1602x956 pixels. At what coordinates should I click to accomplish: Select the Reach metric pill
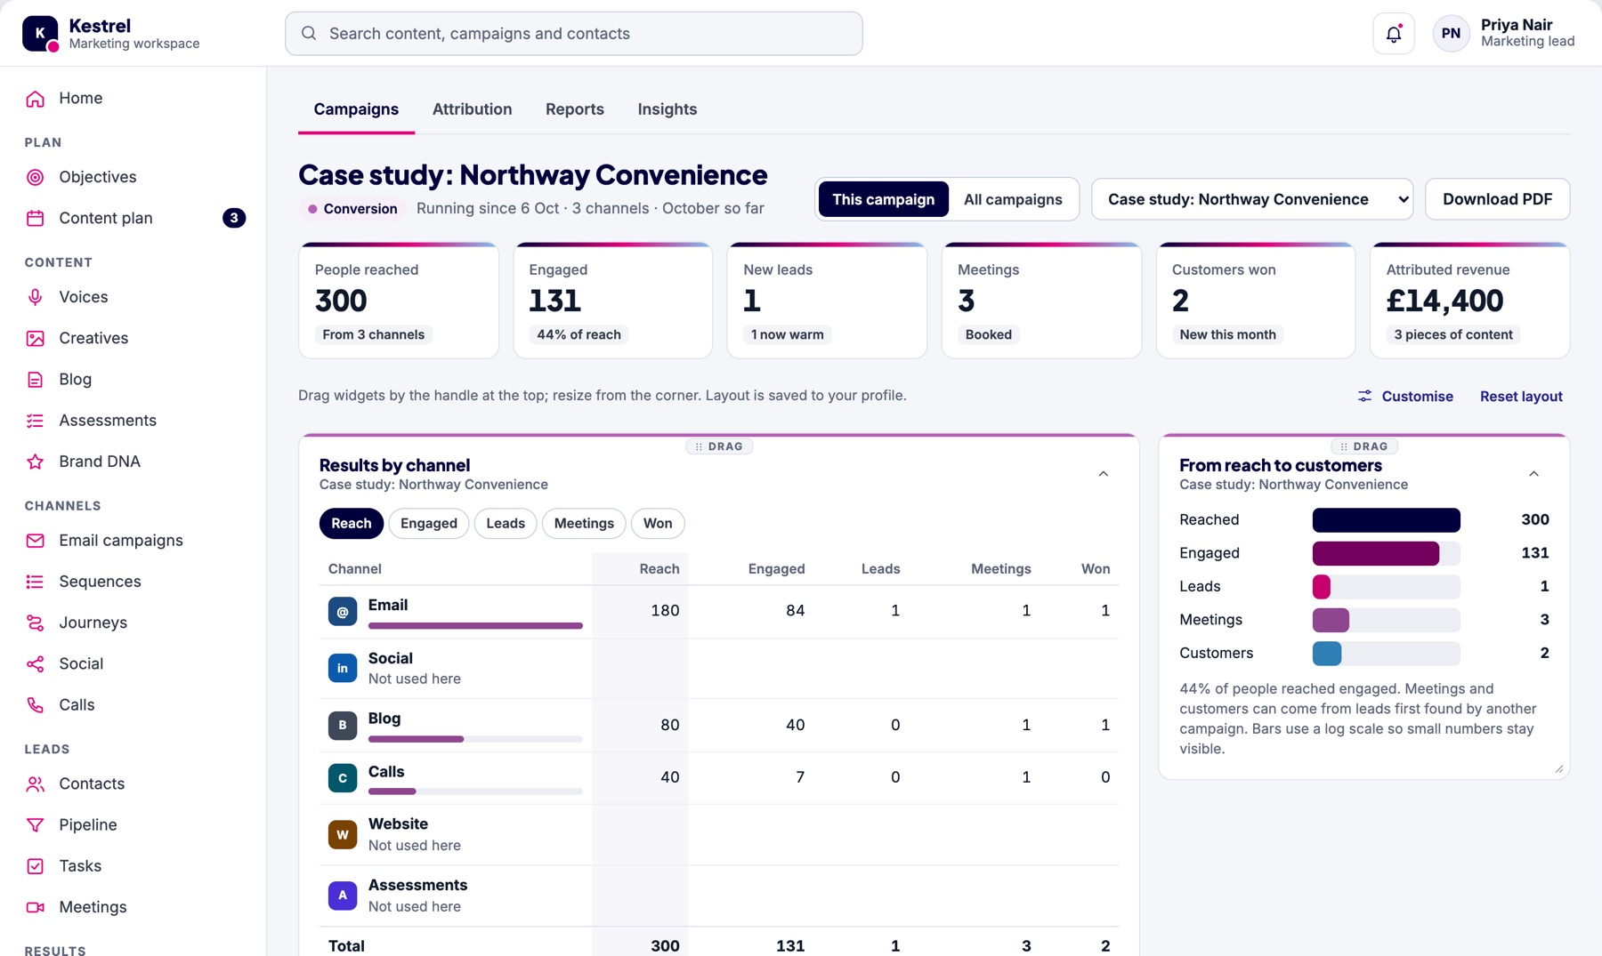(352, 524)
